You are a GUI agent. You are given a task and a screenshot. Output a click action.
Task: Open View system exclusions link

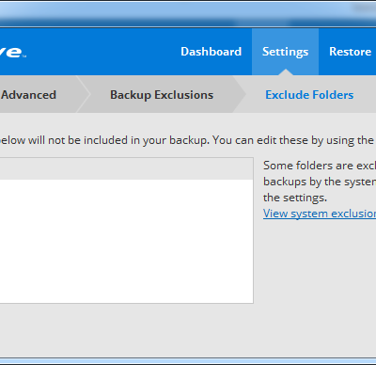tap(320, 214)
